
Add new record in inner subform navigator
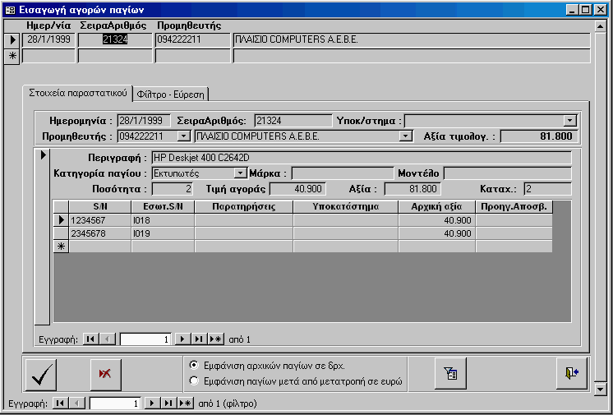coord(215,339)
